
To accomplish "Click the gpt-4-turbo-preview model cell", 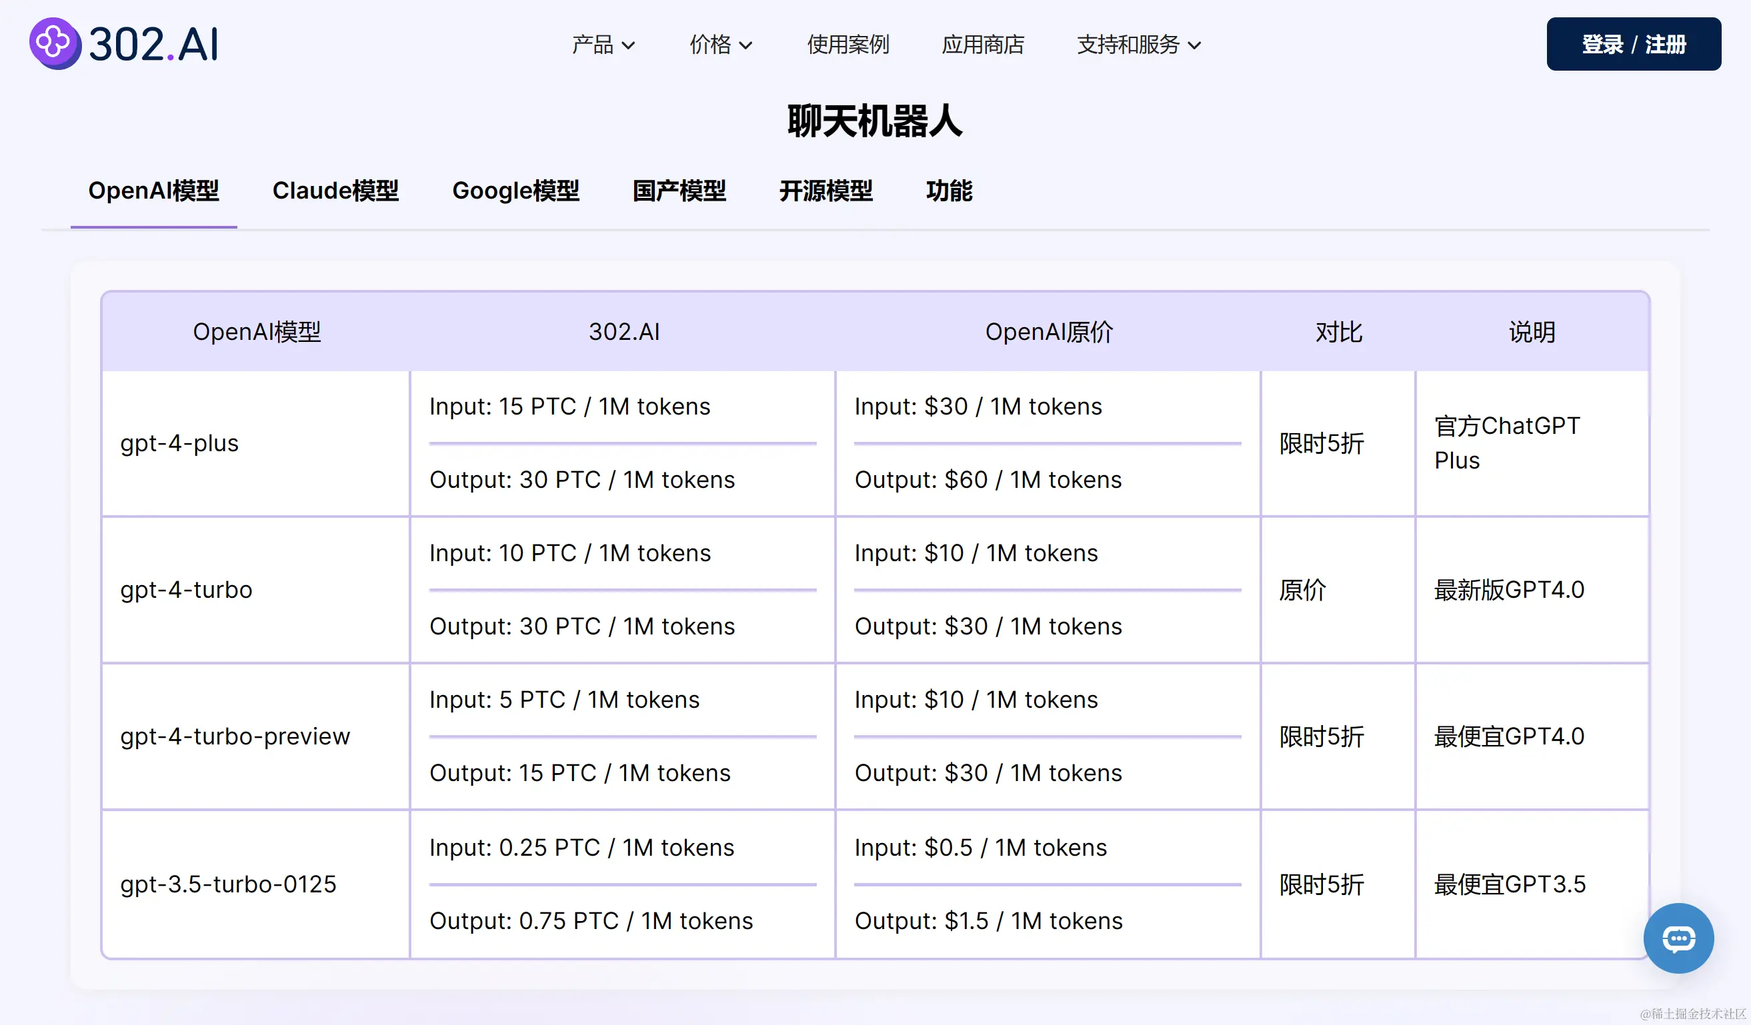I will (x=235, y=736).
